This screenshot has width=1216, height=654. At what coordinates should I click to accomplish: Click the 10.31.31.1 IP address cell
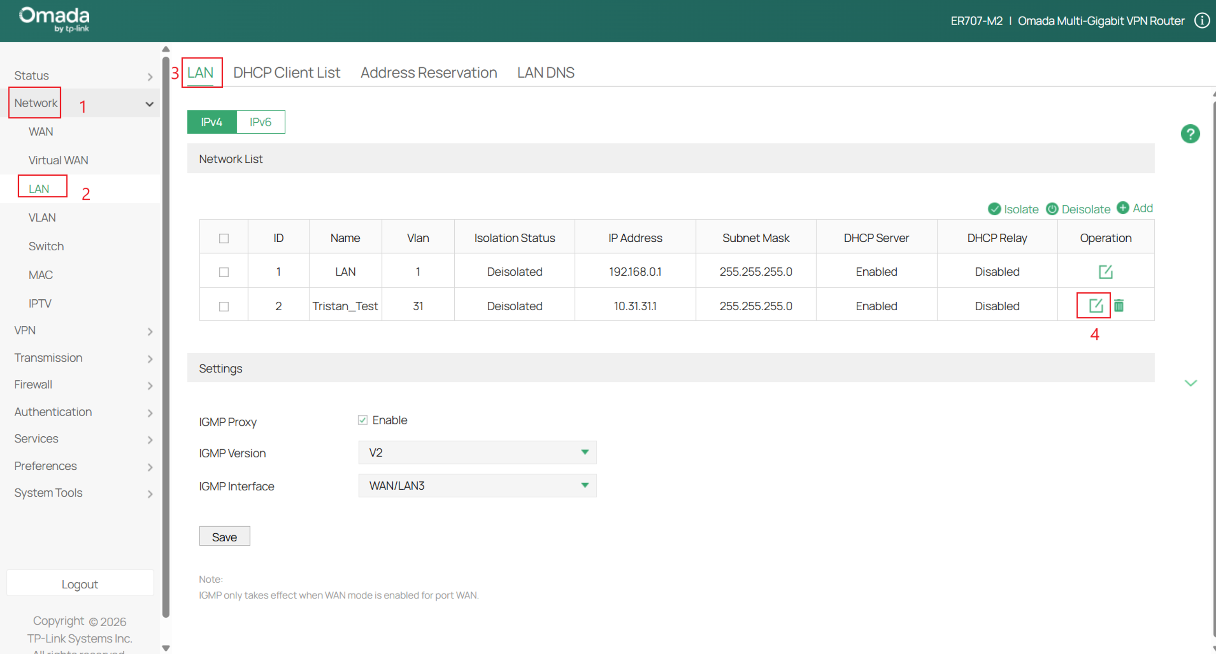(x=635, y=306)
